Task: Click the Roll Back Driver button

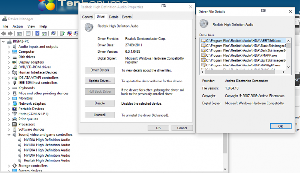Action: tap(100, 91)
